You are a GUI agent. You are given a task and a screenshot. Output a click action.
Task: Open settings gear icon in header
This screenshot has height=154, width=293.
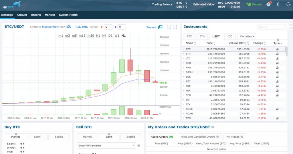(x=268, y=4)
